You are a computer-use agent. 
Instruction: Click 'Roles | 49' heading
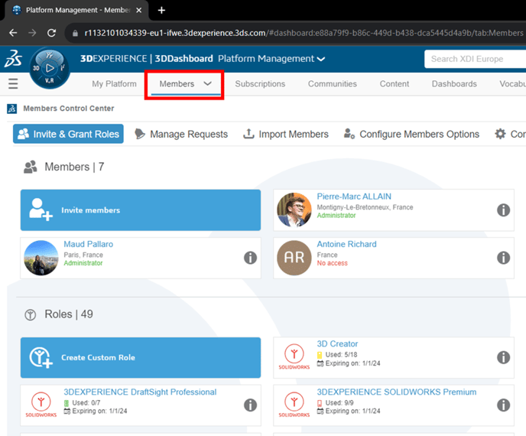(69, 314)
